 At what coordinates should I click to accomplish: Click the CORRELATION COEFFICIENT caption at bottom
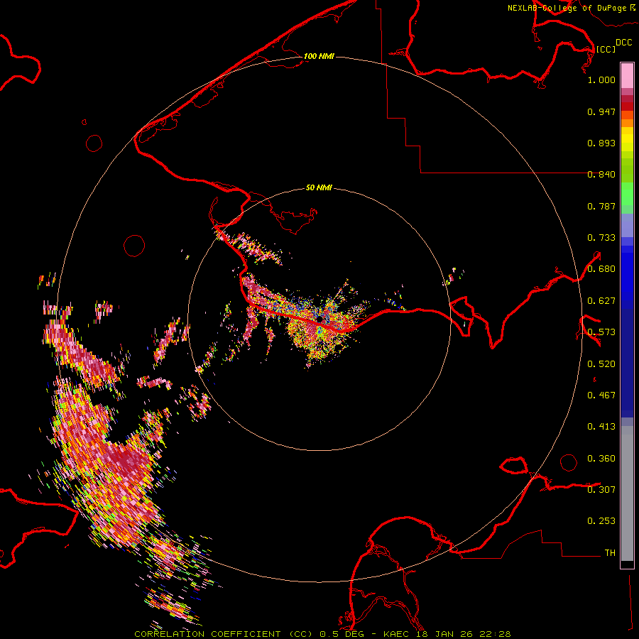(322, 634)
